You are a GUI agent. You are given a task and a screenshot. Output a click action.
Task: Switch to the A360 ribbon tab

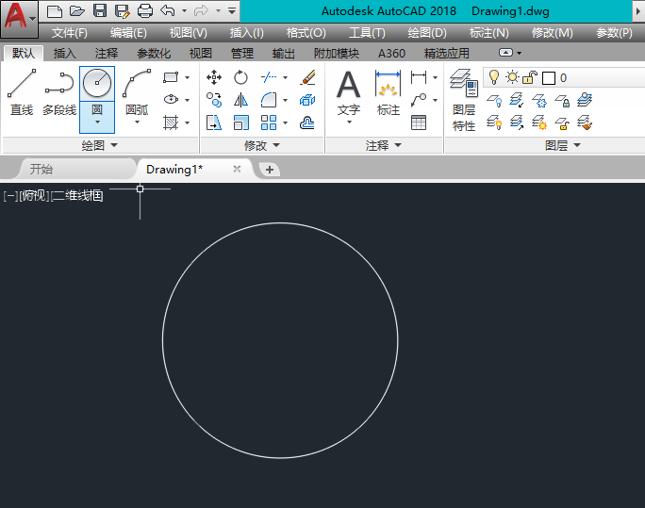391,53
